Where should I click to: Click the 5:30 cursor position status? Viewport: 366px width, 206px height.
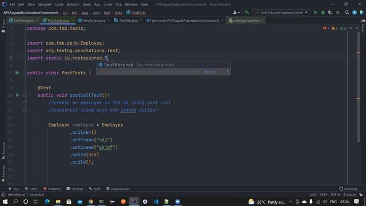coord(313,195)
